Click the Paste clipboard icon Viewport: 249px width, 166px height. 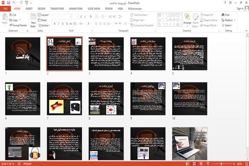[x=5, y=17]
